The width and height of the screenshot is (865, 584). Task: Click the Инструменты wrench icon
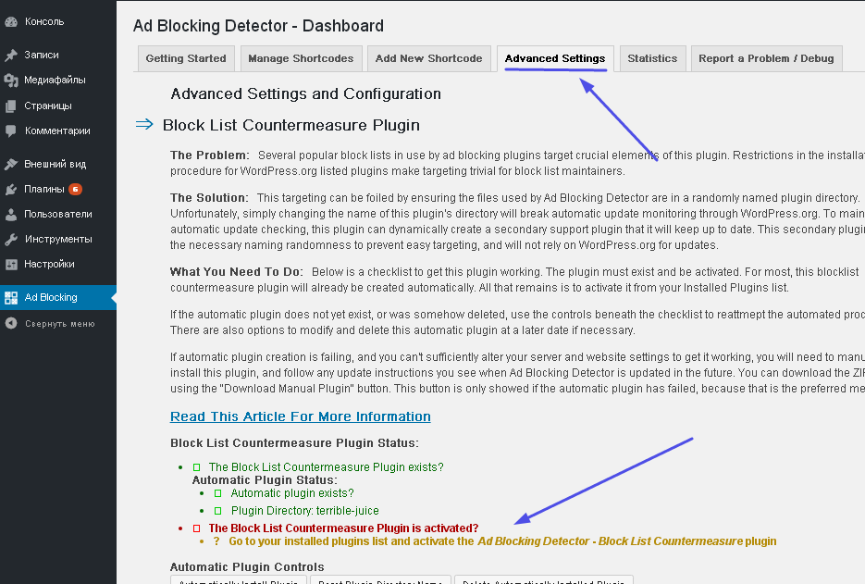coord(11,240)
